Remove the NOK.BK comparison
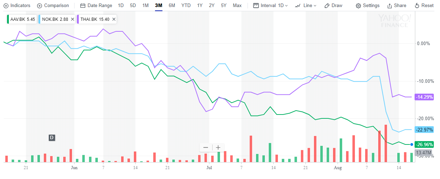The image size is (440, 179). (x=72, y=19)
